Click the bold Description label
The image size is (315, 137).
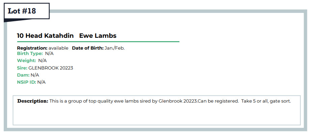coord(33,101)
